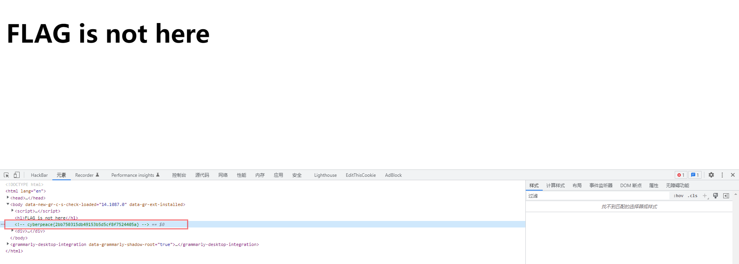Switch to the 内存 memory tab

pyautogui.click(x=260, y=175)
